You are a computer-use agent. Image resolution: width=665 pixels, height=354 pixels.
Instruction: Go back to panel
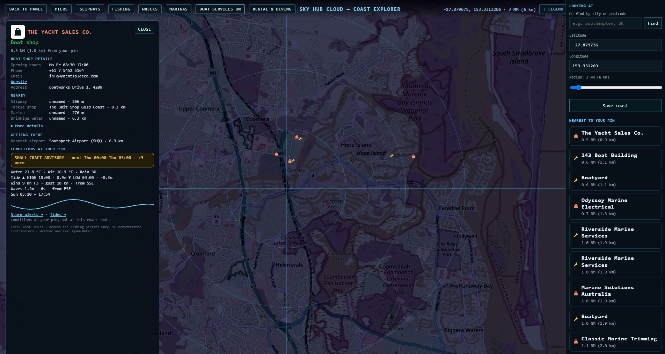[x=26, y=9]
